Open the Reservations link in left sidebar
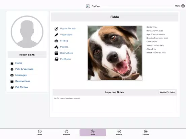Screen dimensions: 186x139 tap(23, 81)
